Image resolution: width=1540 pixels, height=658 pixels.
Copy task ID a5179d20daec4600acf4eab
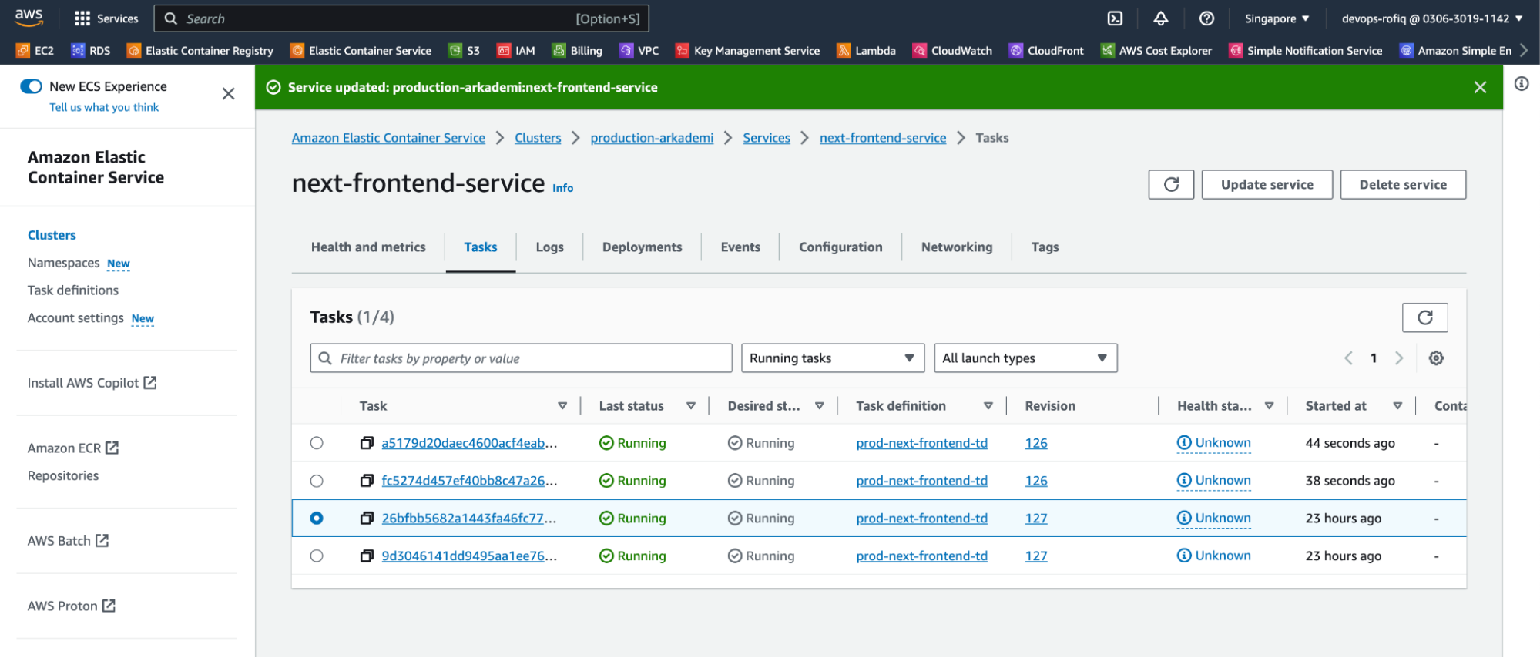pos(367,443)
